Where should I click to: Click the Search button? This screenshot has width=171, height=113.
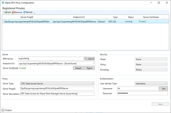(x=90, y=59)
